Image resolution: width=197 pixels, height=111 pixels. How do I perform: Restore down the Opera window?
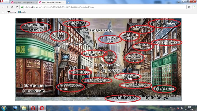click(x=188, y=1)
